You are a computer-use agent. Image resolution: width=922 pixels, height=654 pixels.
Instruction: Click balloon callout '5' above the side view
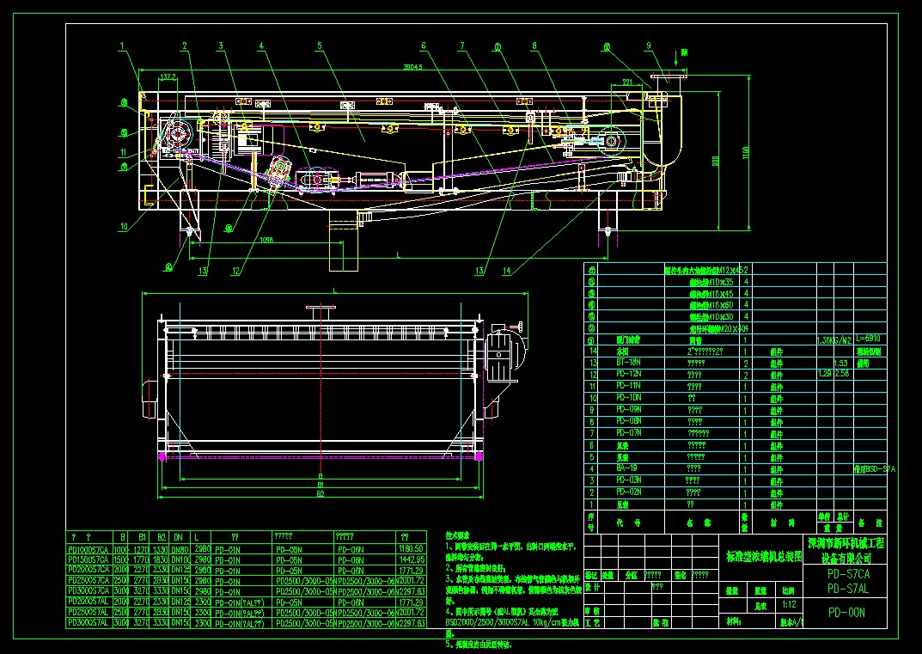320,46
